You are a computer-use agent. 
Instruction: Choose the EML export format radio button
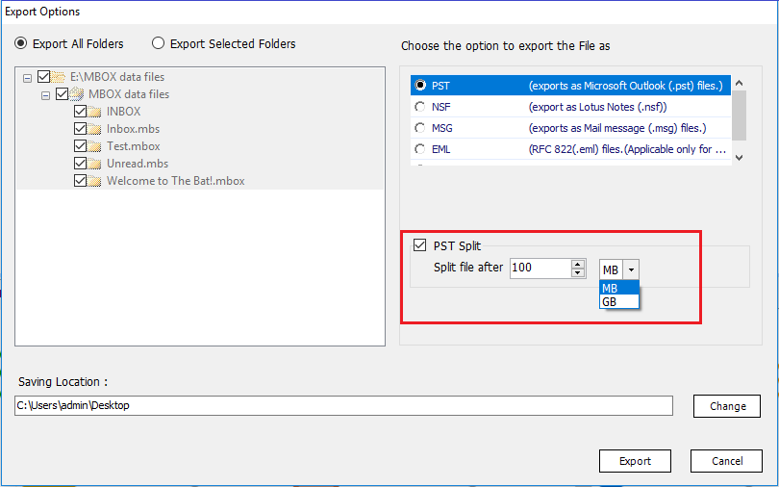420,148
